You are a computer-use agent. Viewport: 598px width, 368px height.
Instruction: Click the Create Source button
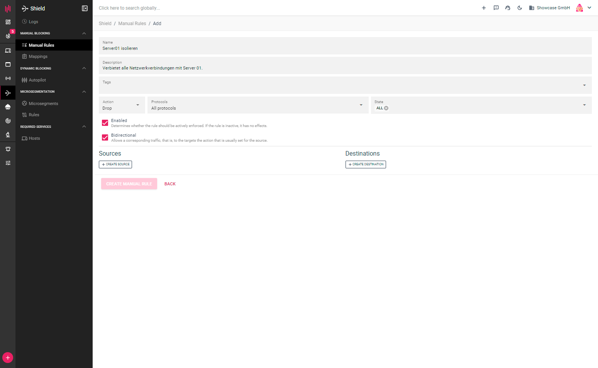[x=115, y=164]
